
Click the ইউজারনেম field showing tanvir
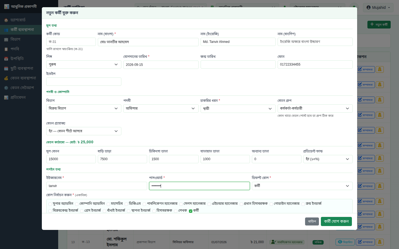[97, 186]
